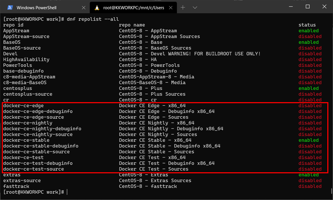Click the 'c8-media-BaseOS' repo id
The image size is (333, 200).
(25, 83)
